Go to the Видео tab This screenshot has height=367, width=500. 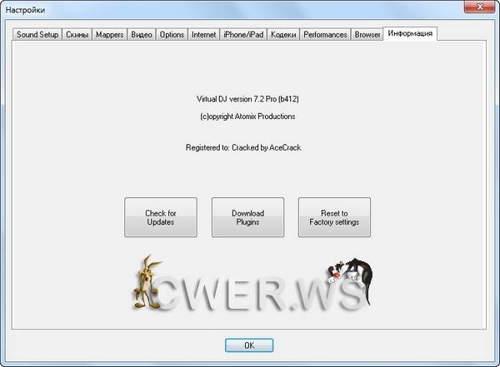[x=142, y=35]
